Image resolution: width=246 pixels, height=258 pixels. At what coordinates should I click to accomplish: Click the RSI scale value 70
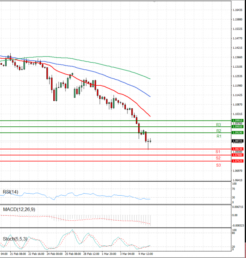pyautogui.click(x=234, y=189)
